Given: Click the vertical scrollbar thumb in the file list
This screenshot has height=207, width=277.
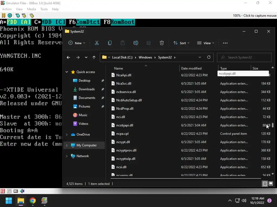Looking at the screenshot, I should [273, 125].
